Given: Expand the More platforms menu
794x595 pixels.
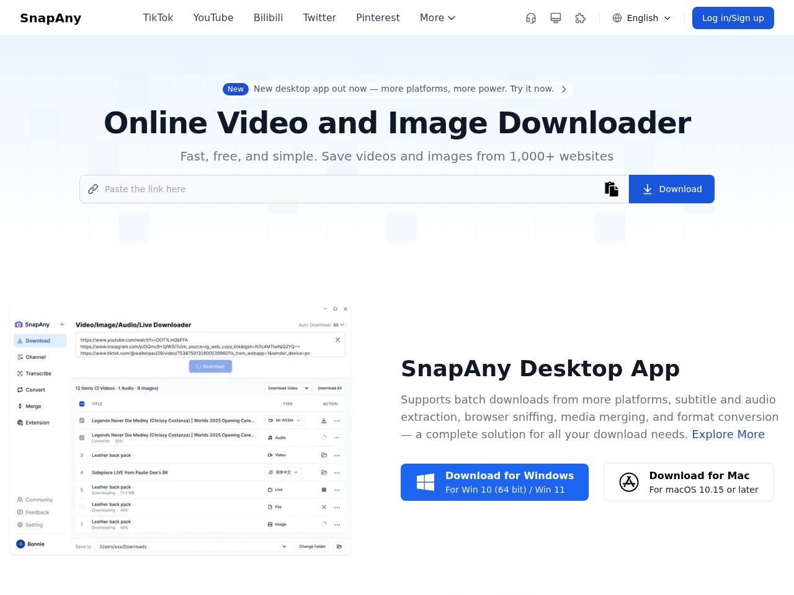Looking at the screenshot, I should (437, 18).
